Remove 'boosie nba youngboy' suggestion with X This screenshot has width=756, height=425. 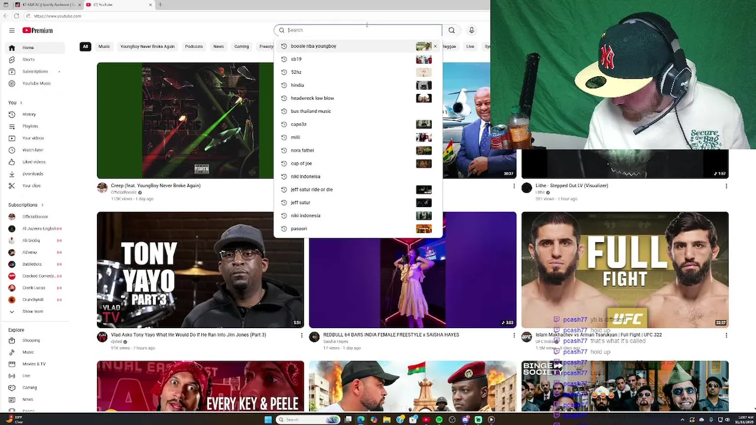[435, 46]
